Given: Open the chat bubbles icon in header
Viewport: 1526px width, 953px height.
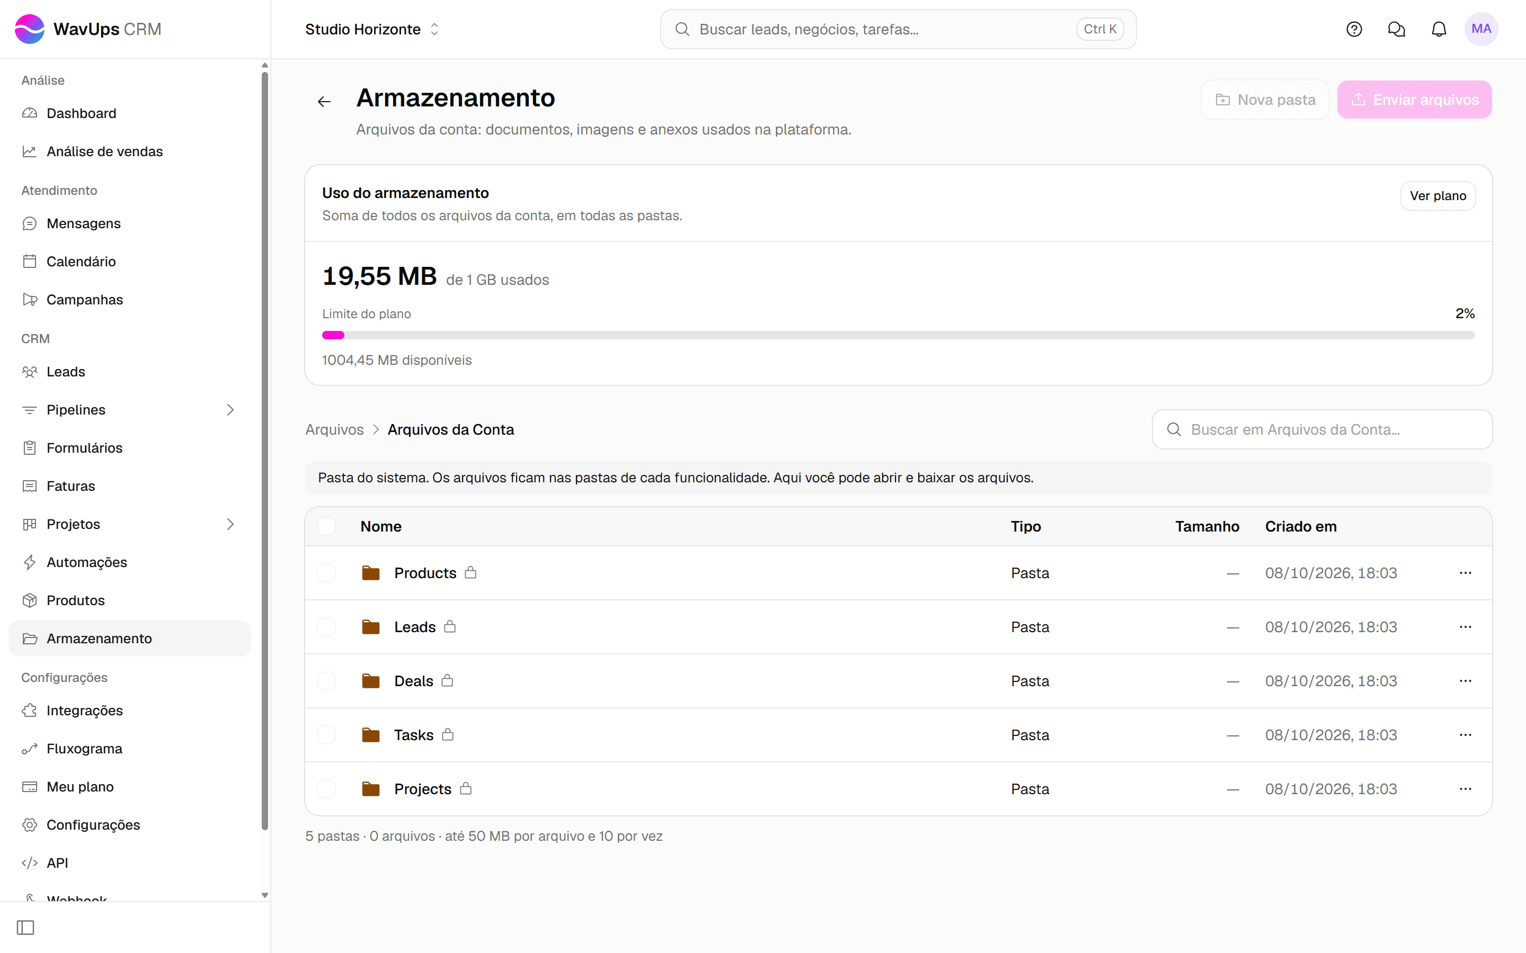Looking at the screenshot, I should pos(1396,29).
